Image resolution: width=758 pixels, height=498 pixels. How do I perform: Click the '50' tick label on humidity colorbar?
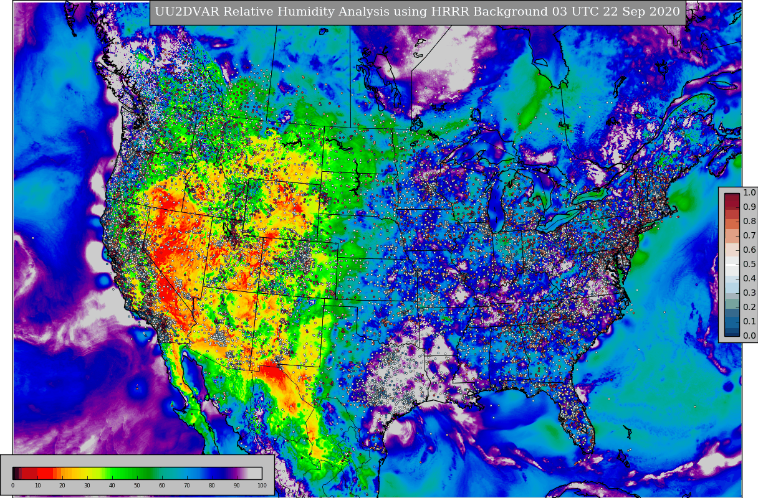[x=137, y=486]
